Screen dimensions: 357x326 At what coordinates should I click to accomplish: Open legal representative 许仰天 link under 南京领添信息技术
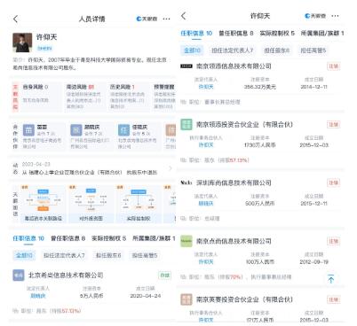point(206,87)
